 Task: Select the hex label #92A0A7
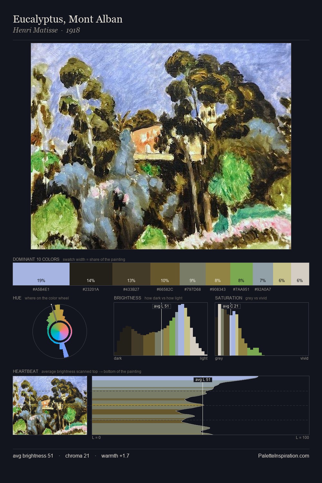tap(263, 289)
